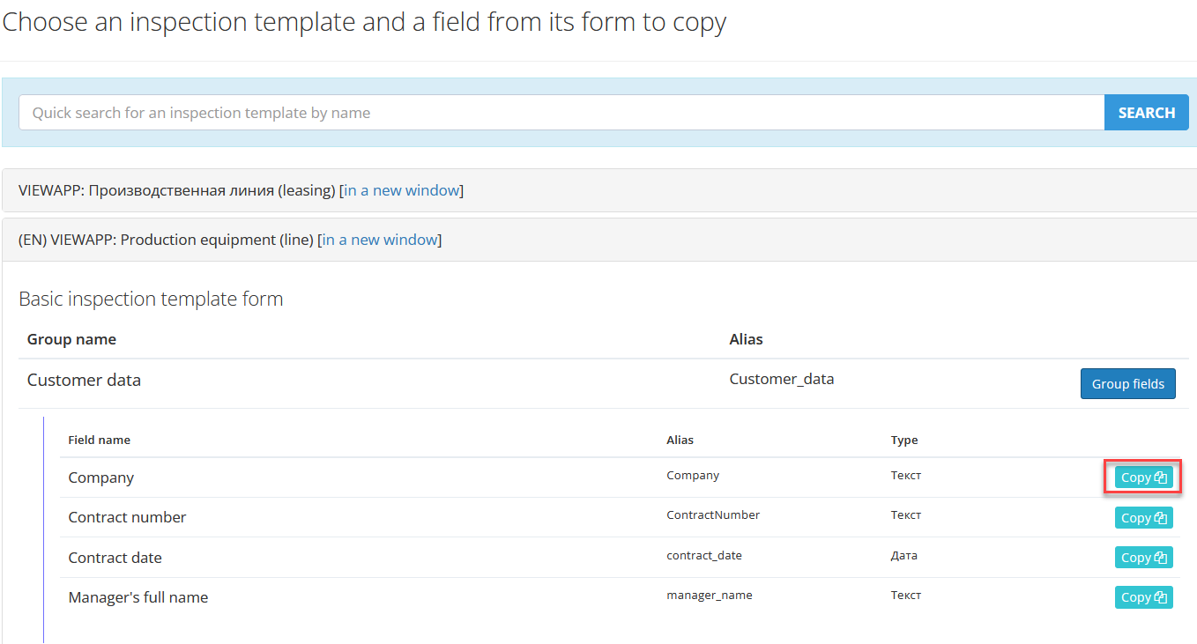This screenshot has height=644, width=1197.
Task: Click the Contract number field name
Action: (x=127, y=517)
